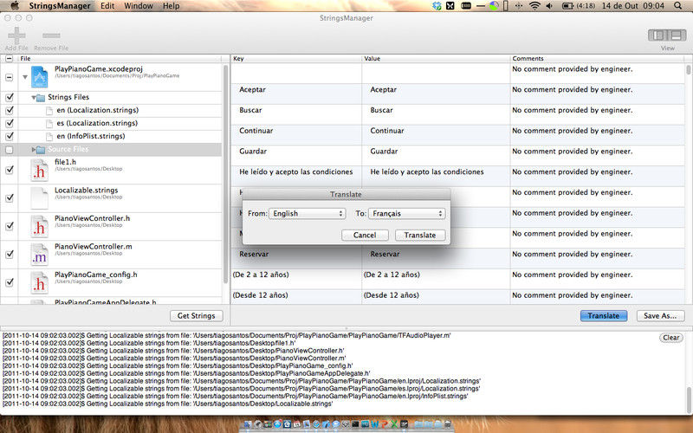Open the StringsManager application menu
693x433 pixels.
[x=60, y=6]
